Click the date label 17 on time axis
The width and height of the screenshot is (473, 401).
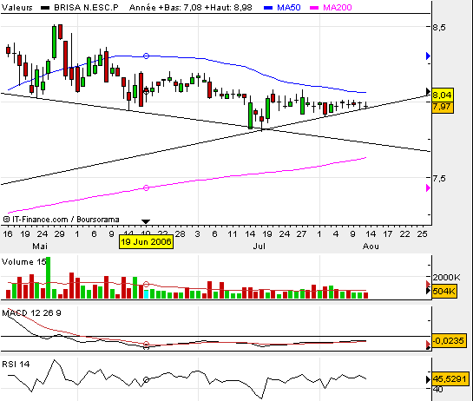point(388,233)
